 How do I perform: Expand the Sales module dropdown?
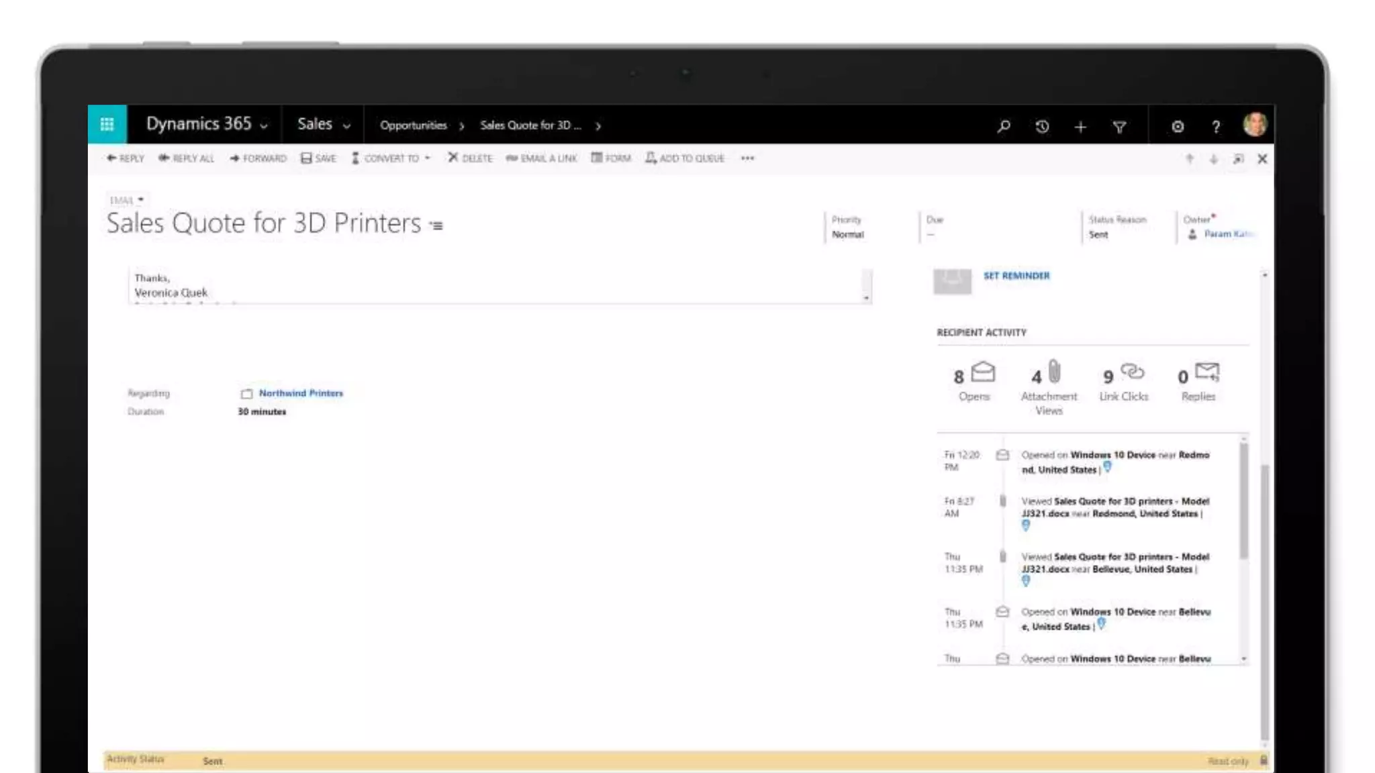point(346,126)
